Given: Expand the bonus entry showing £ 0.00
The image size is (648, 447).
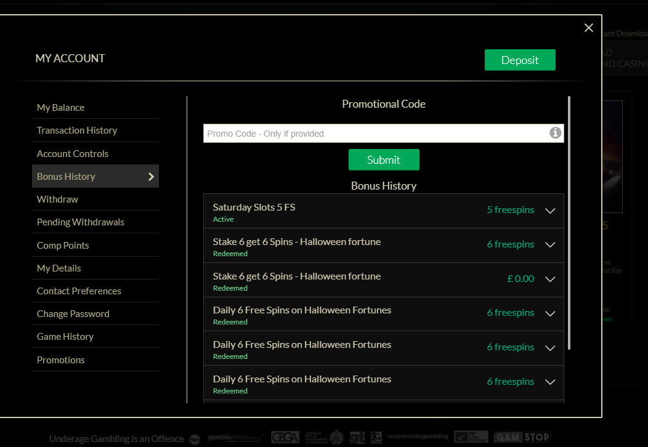Looking at the screenshot, I should point(550,279).
